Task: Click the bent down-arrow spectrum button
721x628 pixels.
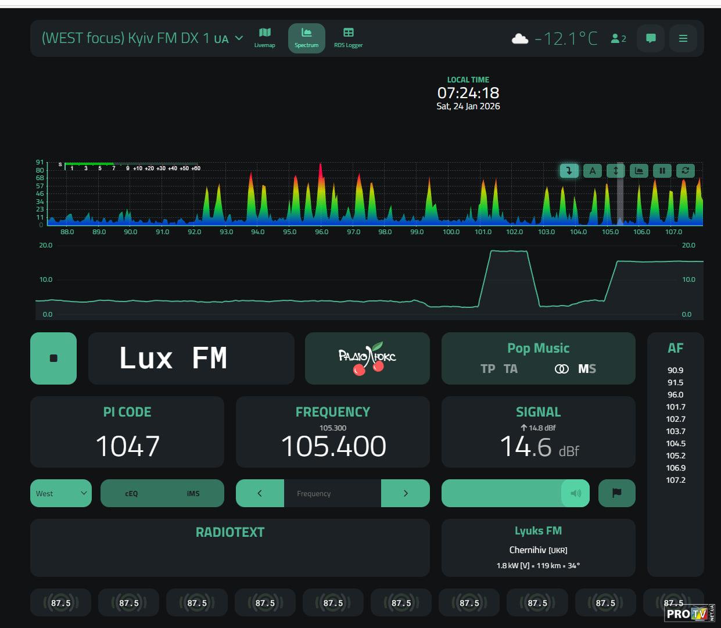Action: click(x=569, y=170)
